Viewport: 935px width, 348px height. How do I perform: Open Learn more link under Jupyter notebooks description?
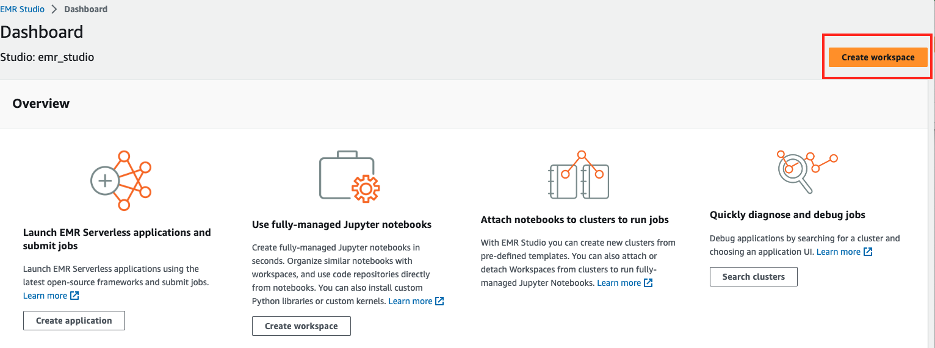pyautogui.click(x=410, y=301)
